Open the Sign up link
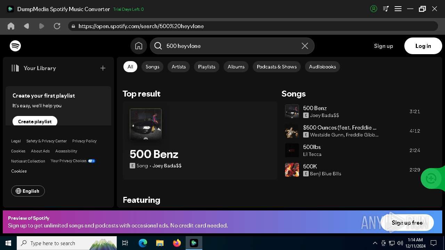 point(383,46)
